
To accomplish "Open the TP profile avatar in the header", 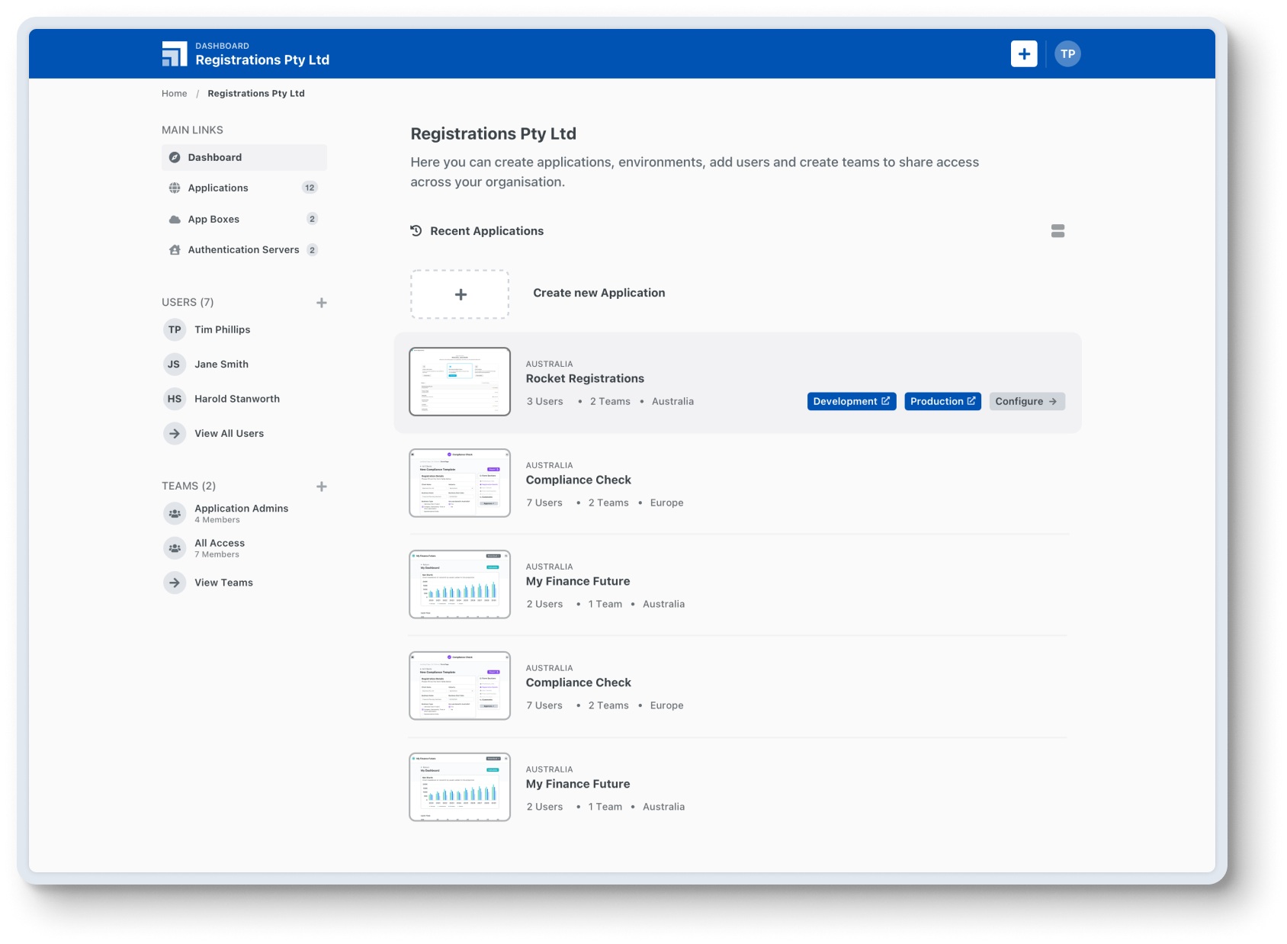I will pos(1067,54).
